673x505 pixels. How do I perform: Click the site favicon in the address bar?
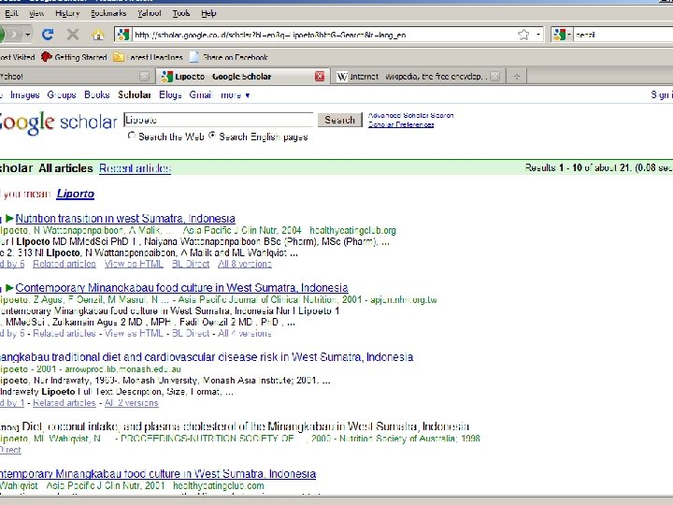[123, 35]
